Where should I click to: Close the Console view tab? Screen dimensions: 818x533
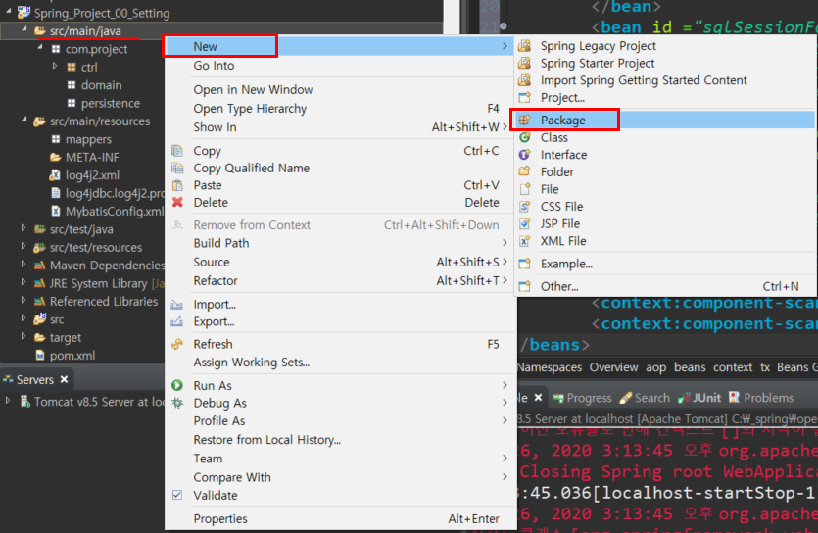(x=539, y=398)
